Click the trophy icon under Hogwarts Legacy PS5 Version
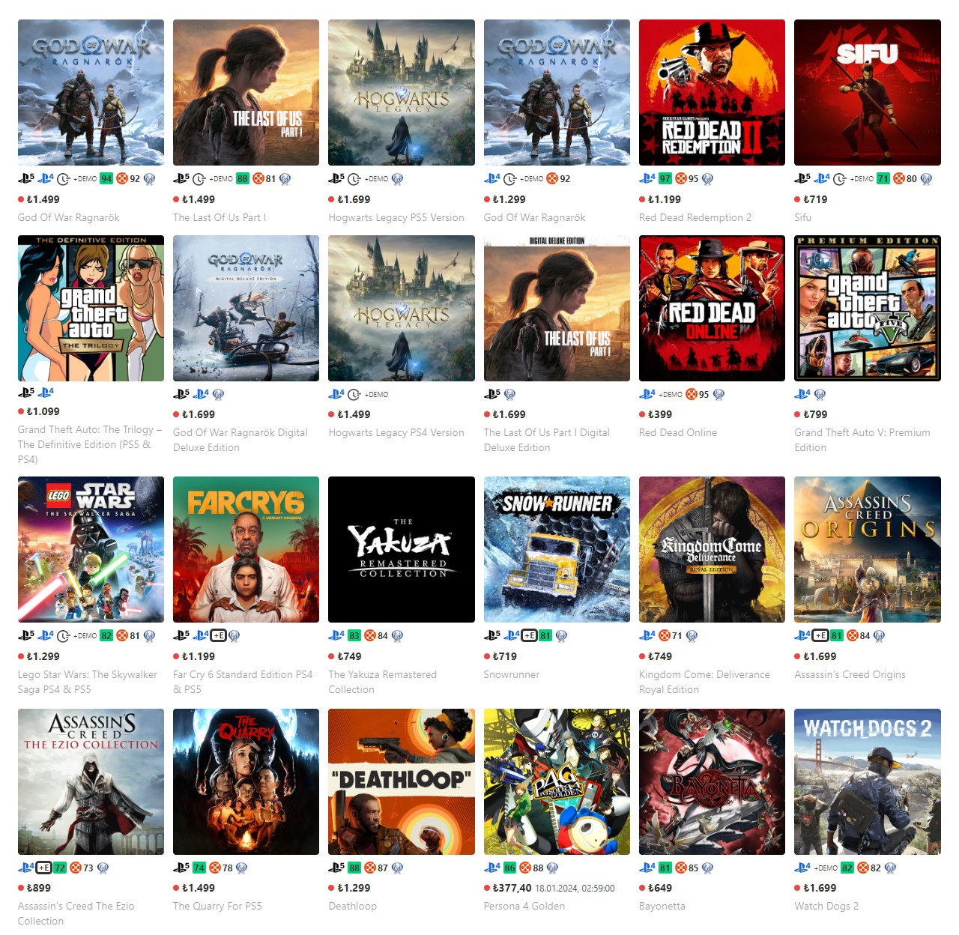Screen dimensions: 959x935 click(397, 179)
